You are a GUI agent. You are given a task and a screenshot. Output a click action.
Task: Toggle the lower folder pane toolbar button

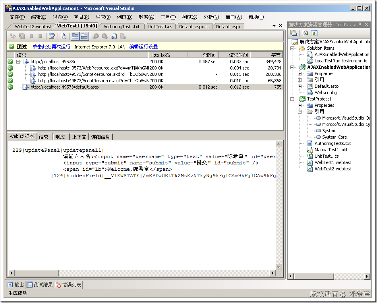84,36
